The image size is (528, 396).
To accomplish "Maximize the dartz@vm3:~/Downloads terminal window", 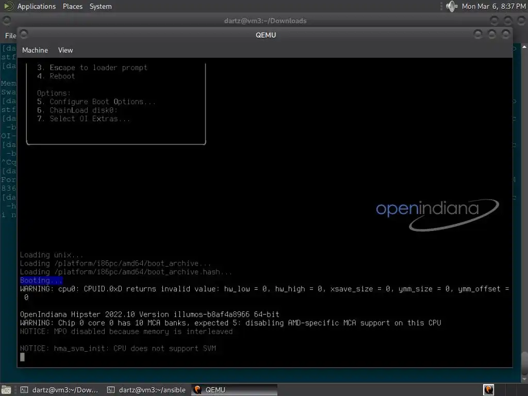I will [x=508, y=21].
